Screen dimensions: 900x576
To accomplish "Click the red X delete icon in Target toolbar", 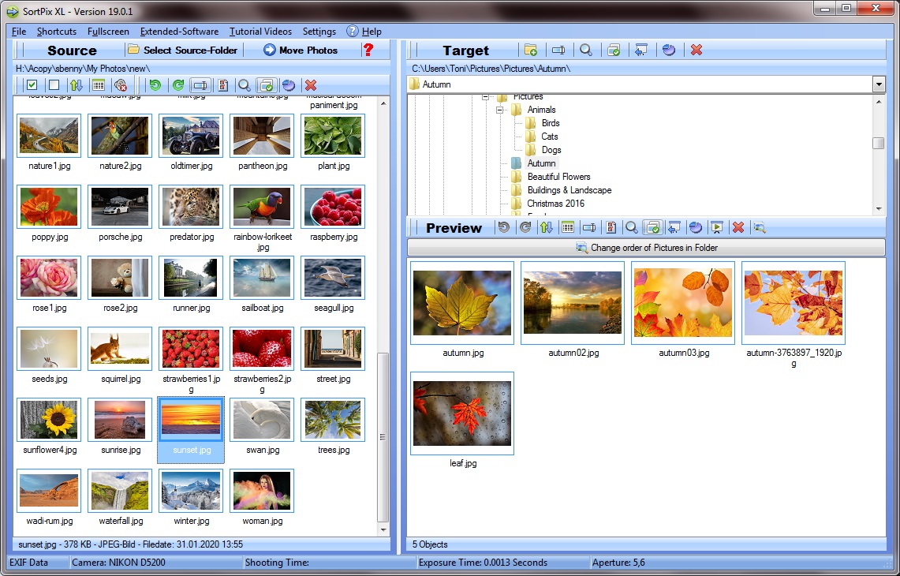I will click(696, 50).
